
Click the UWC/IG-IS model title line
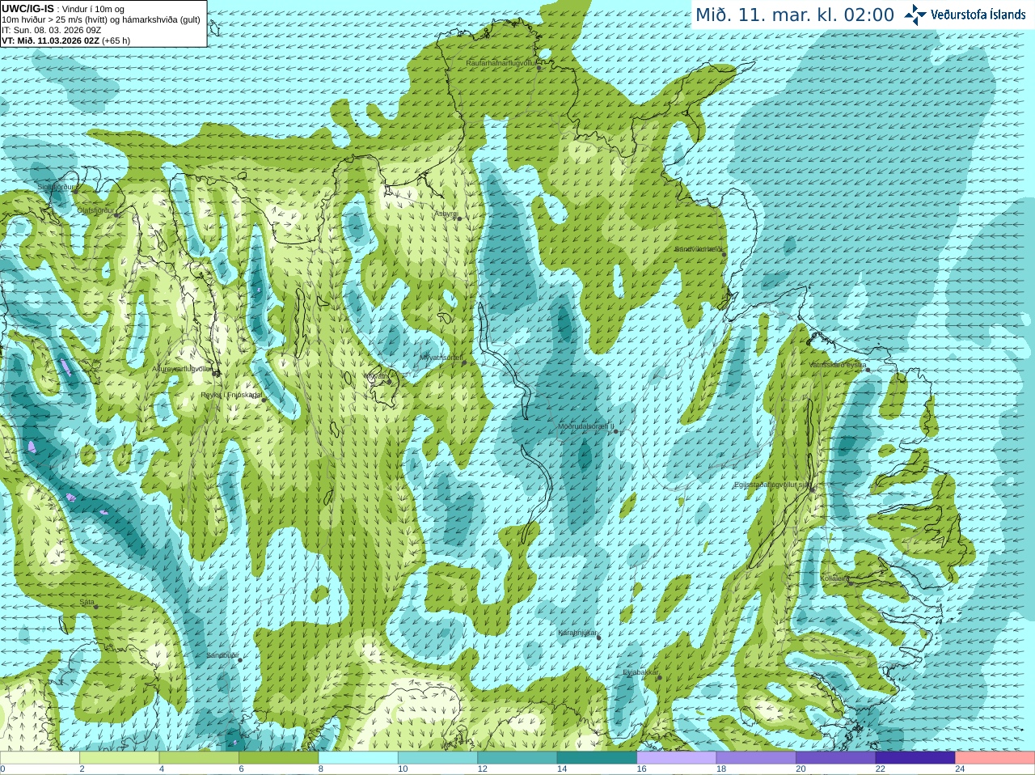click(x=63, y=9)
